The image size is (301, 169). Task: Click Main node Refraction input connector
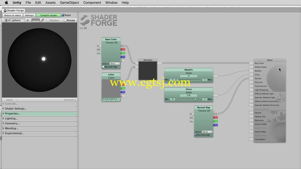click(251, 120)
